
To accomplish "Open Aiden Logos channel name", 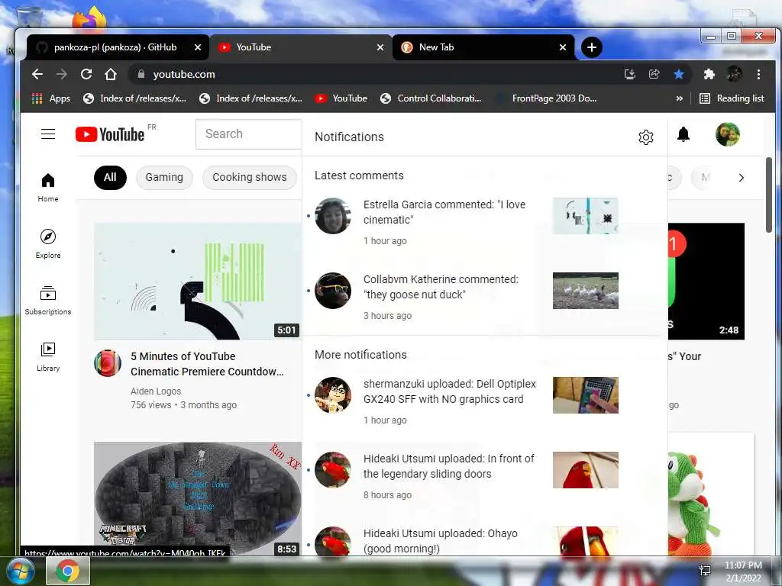I will tap(156, 391).
